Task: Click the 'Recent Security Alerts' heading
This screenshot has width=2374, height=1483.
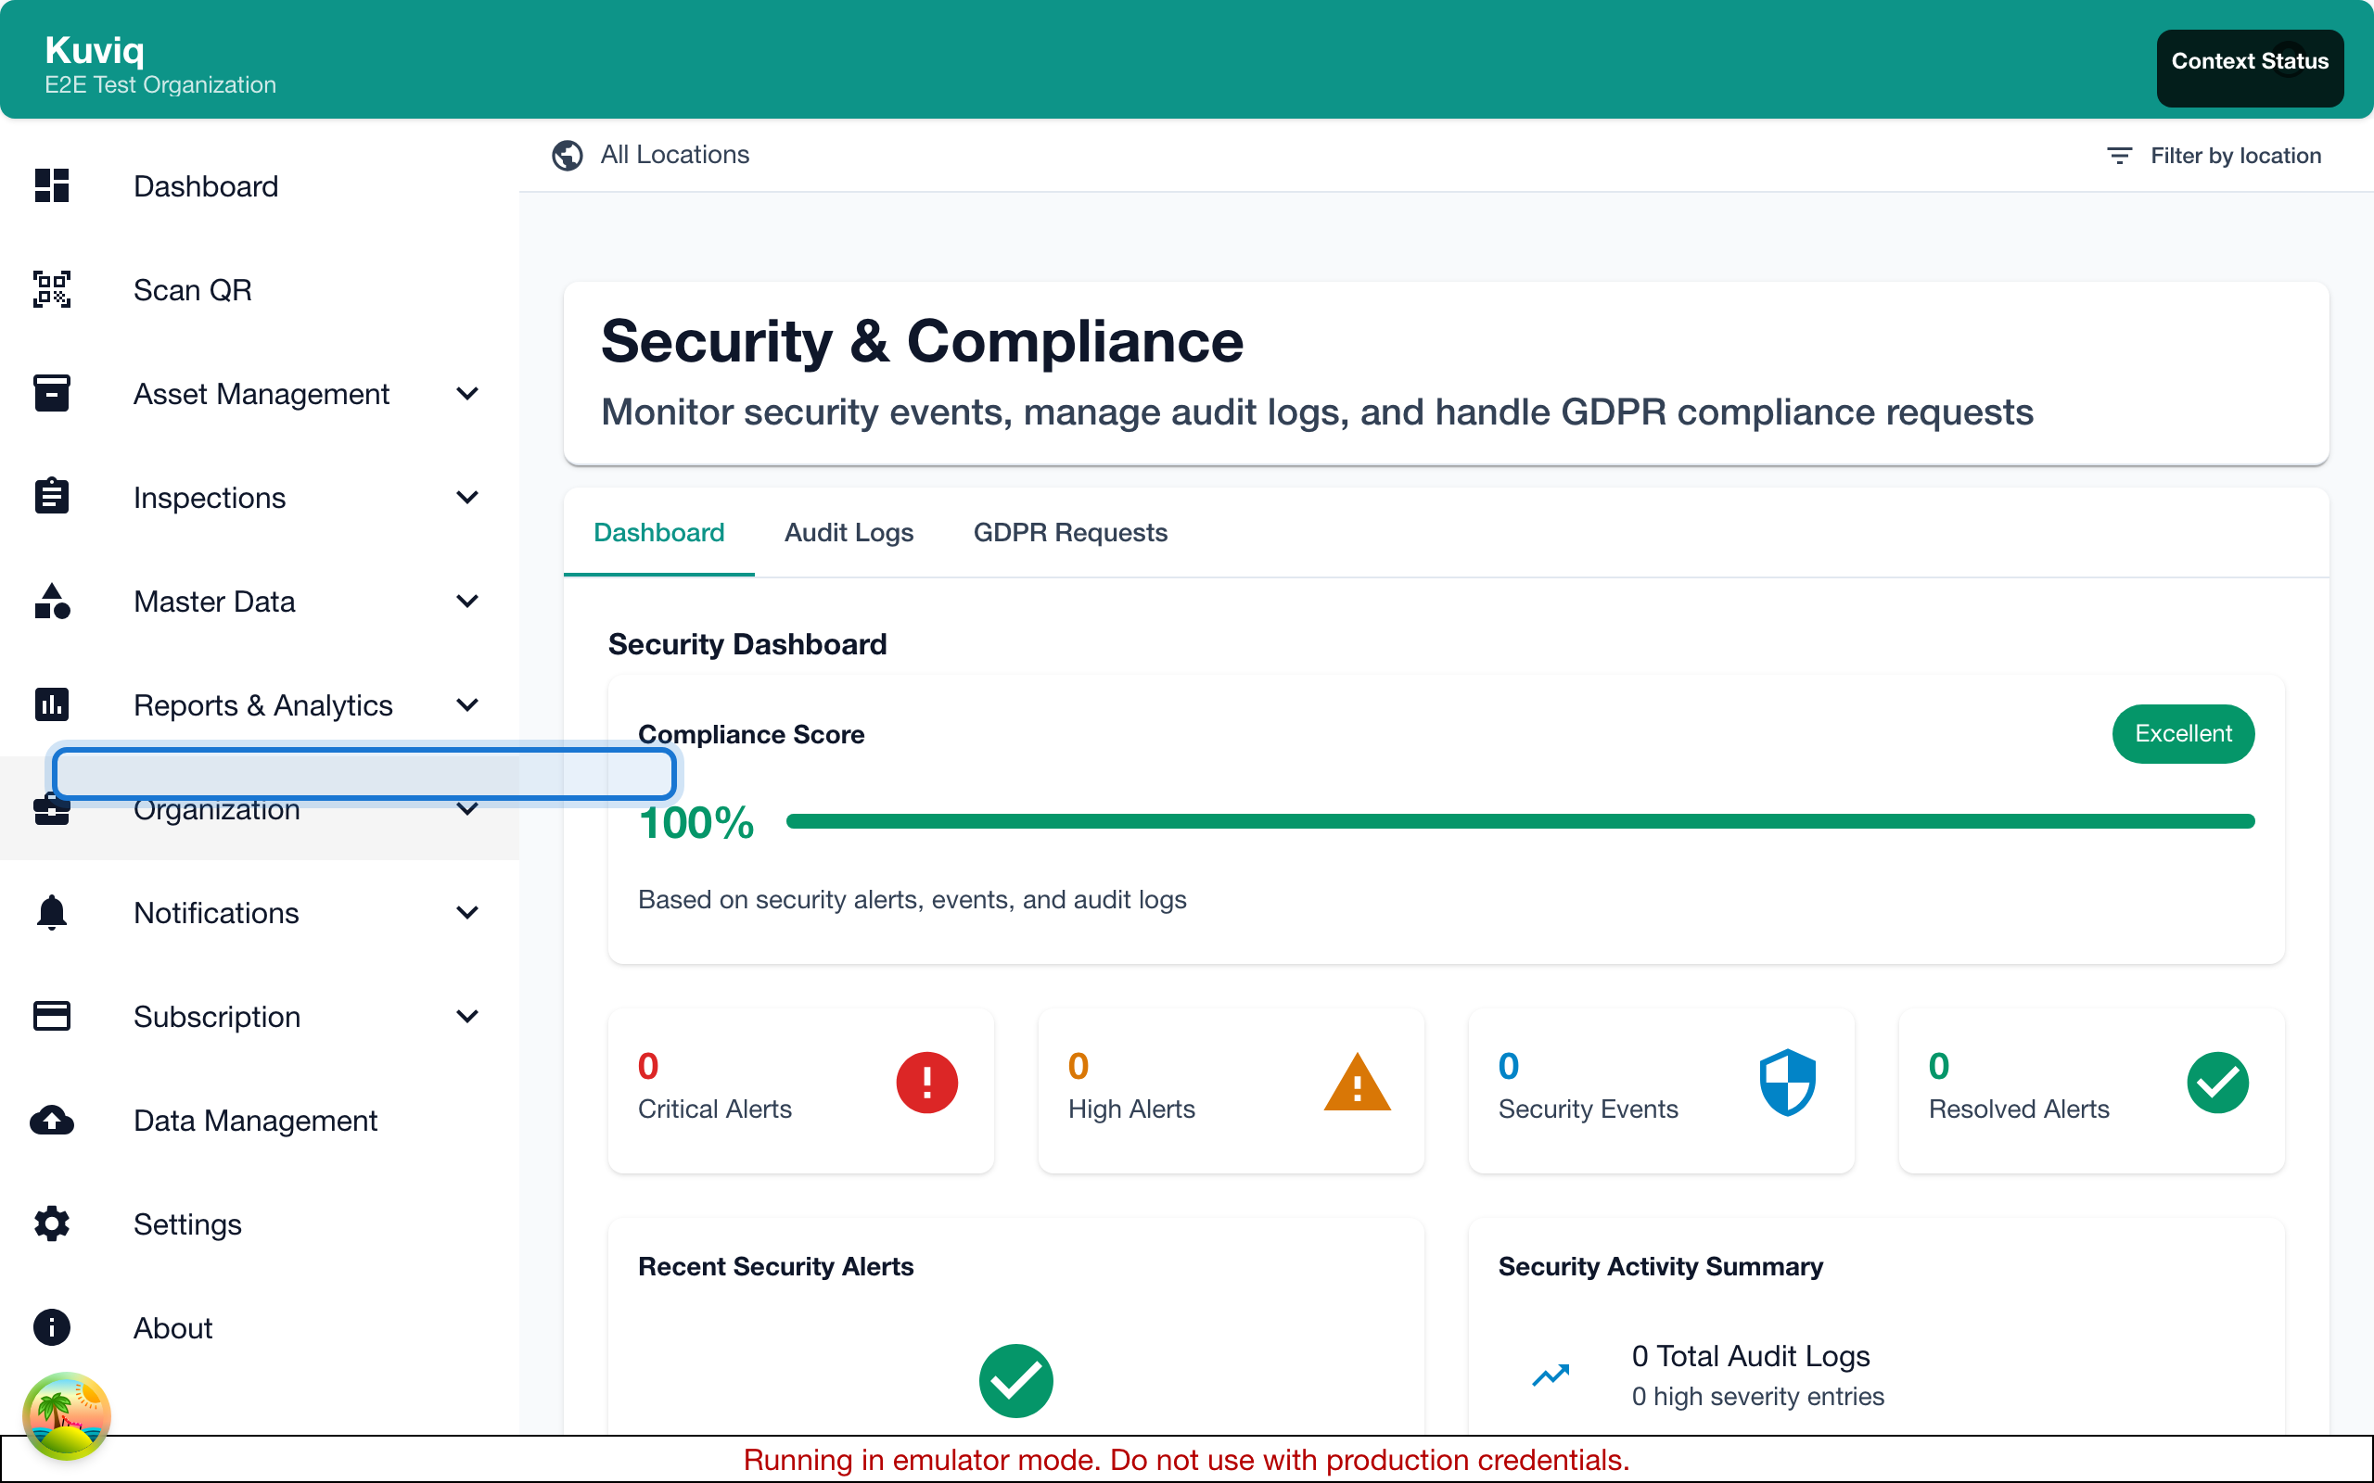Action: 775,1266
